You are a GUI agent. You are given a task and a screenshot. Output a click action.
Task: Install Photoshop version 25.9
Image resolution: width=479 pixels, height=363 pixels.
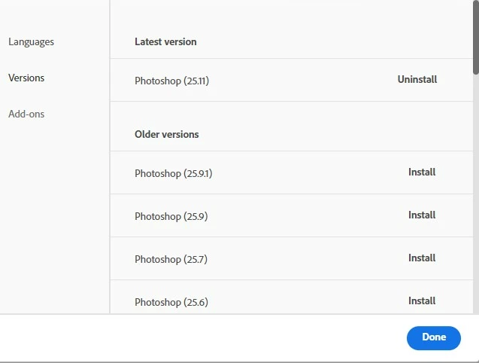coord(422,215)
